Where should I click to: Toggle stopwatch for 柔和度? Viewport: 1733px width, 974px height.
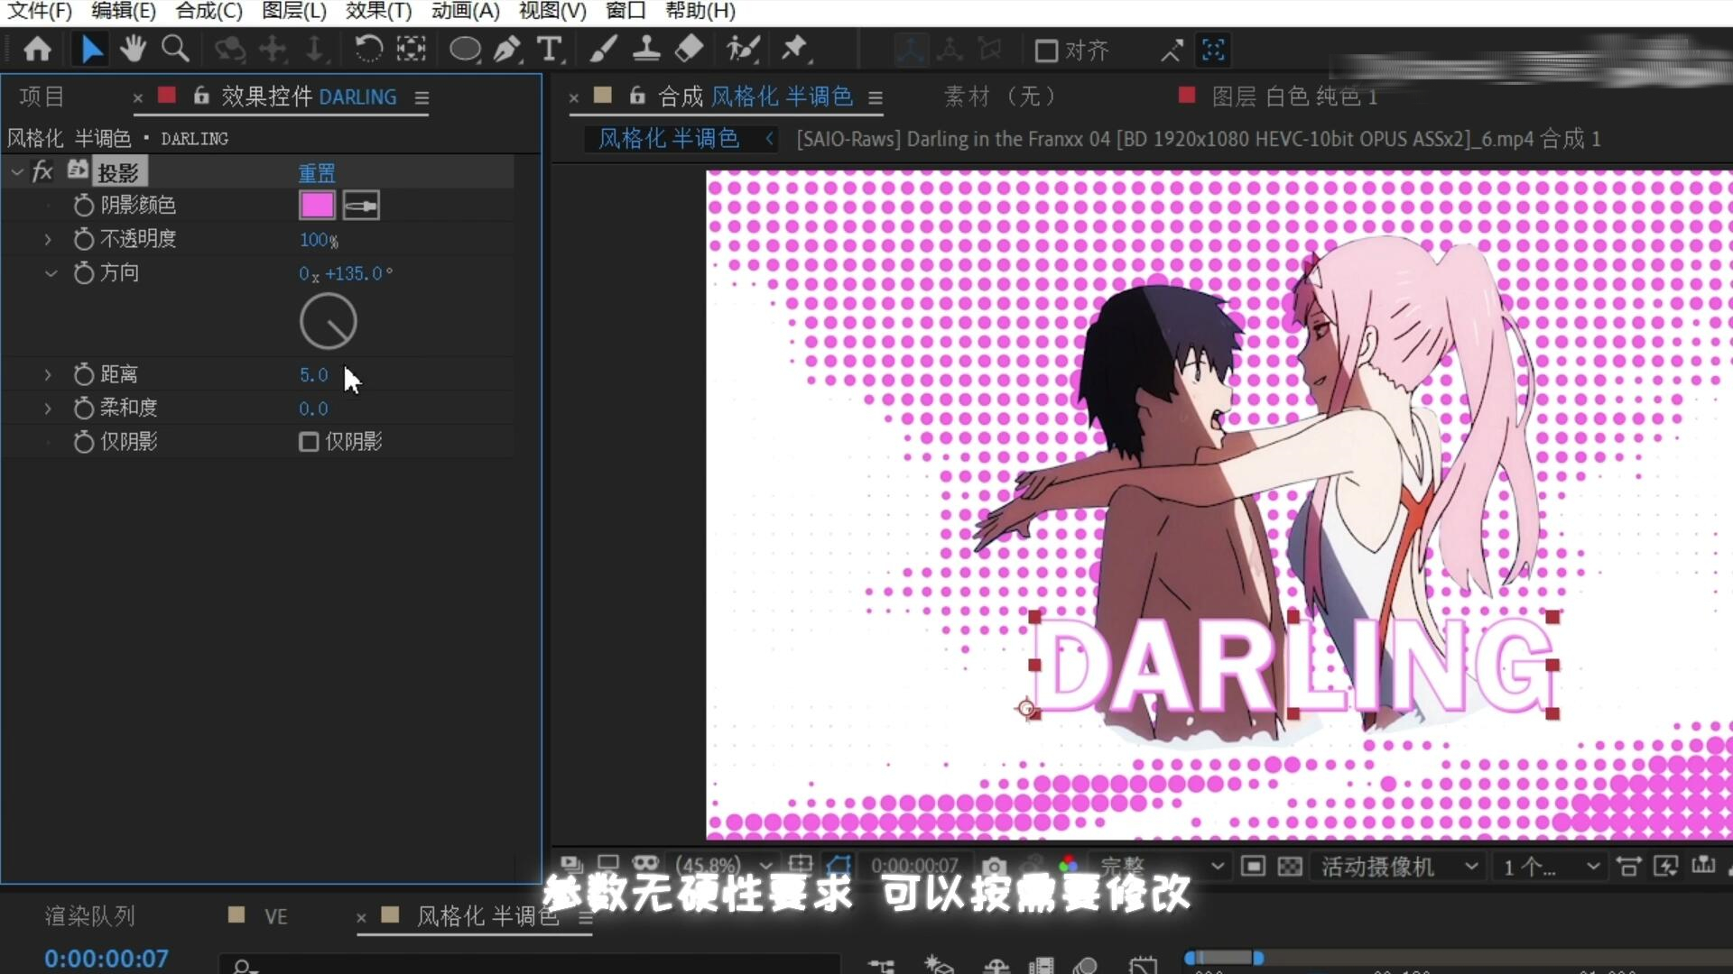83,409
